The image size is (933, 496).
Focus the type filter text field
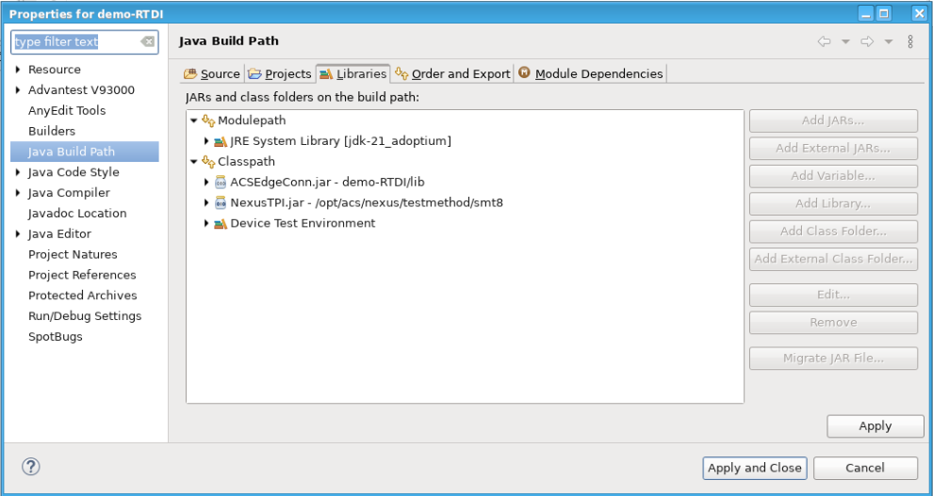74,42
